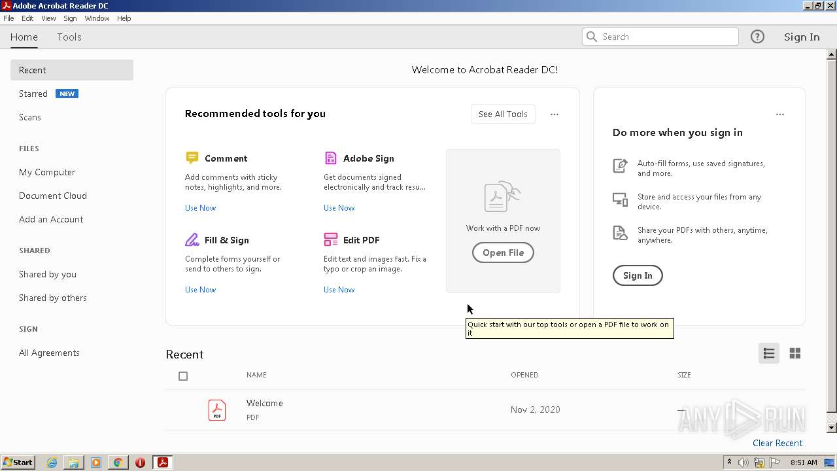The height and width of the screenshot is (471, 837).
Task: Switch recent files to thumbnail grid view
Action: 795,353
